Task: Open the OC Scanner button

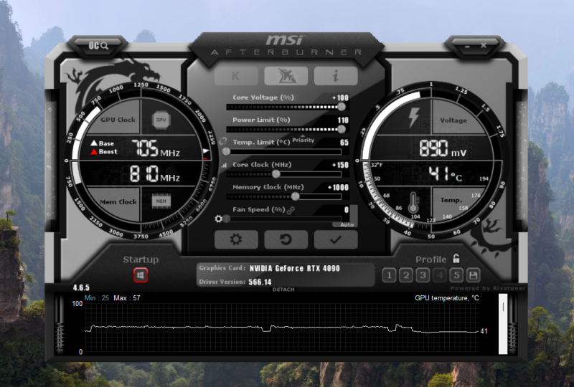Action: [x=98, y=45]
